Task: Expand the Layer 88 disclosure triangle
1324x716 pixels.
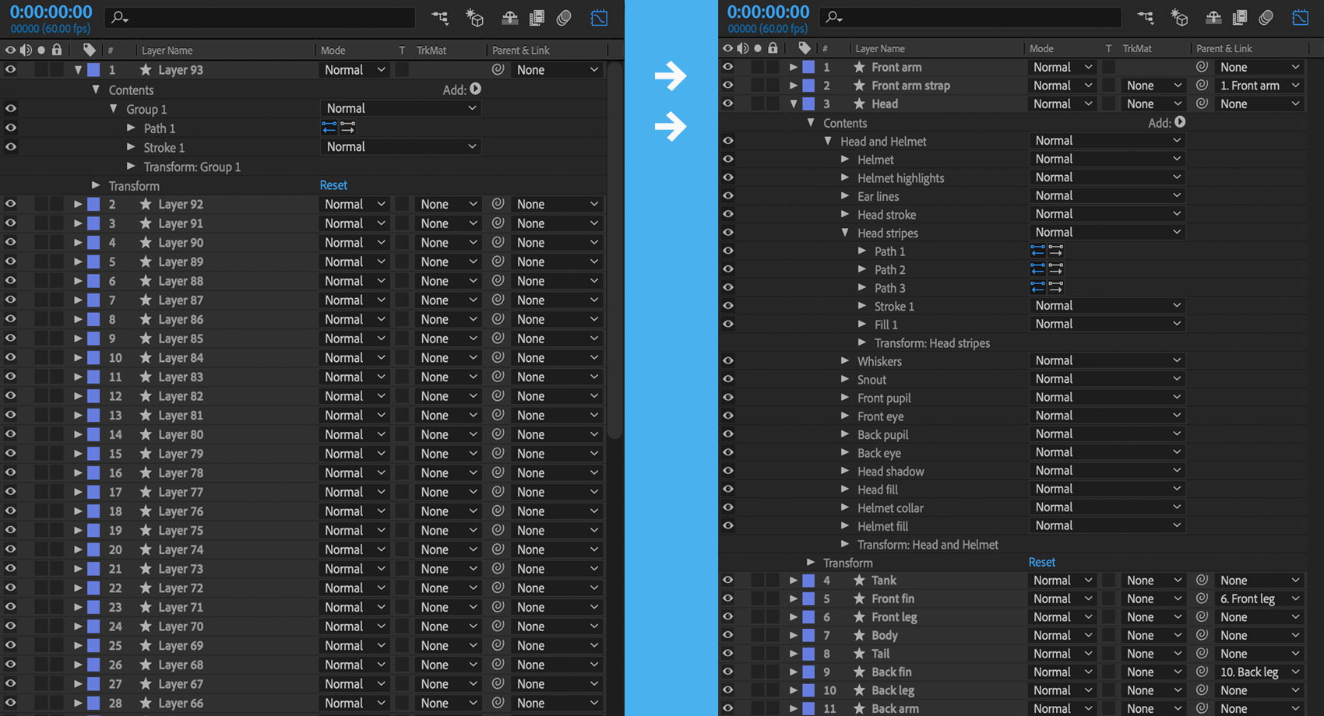Action: click(x=78, y=281)
